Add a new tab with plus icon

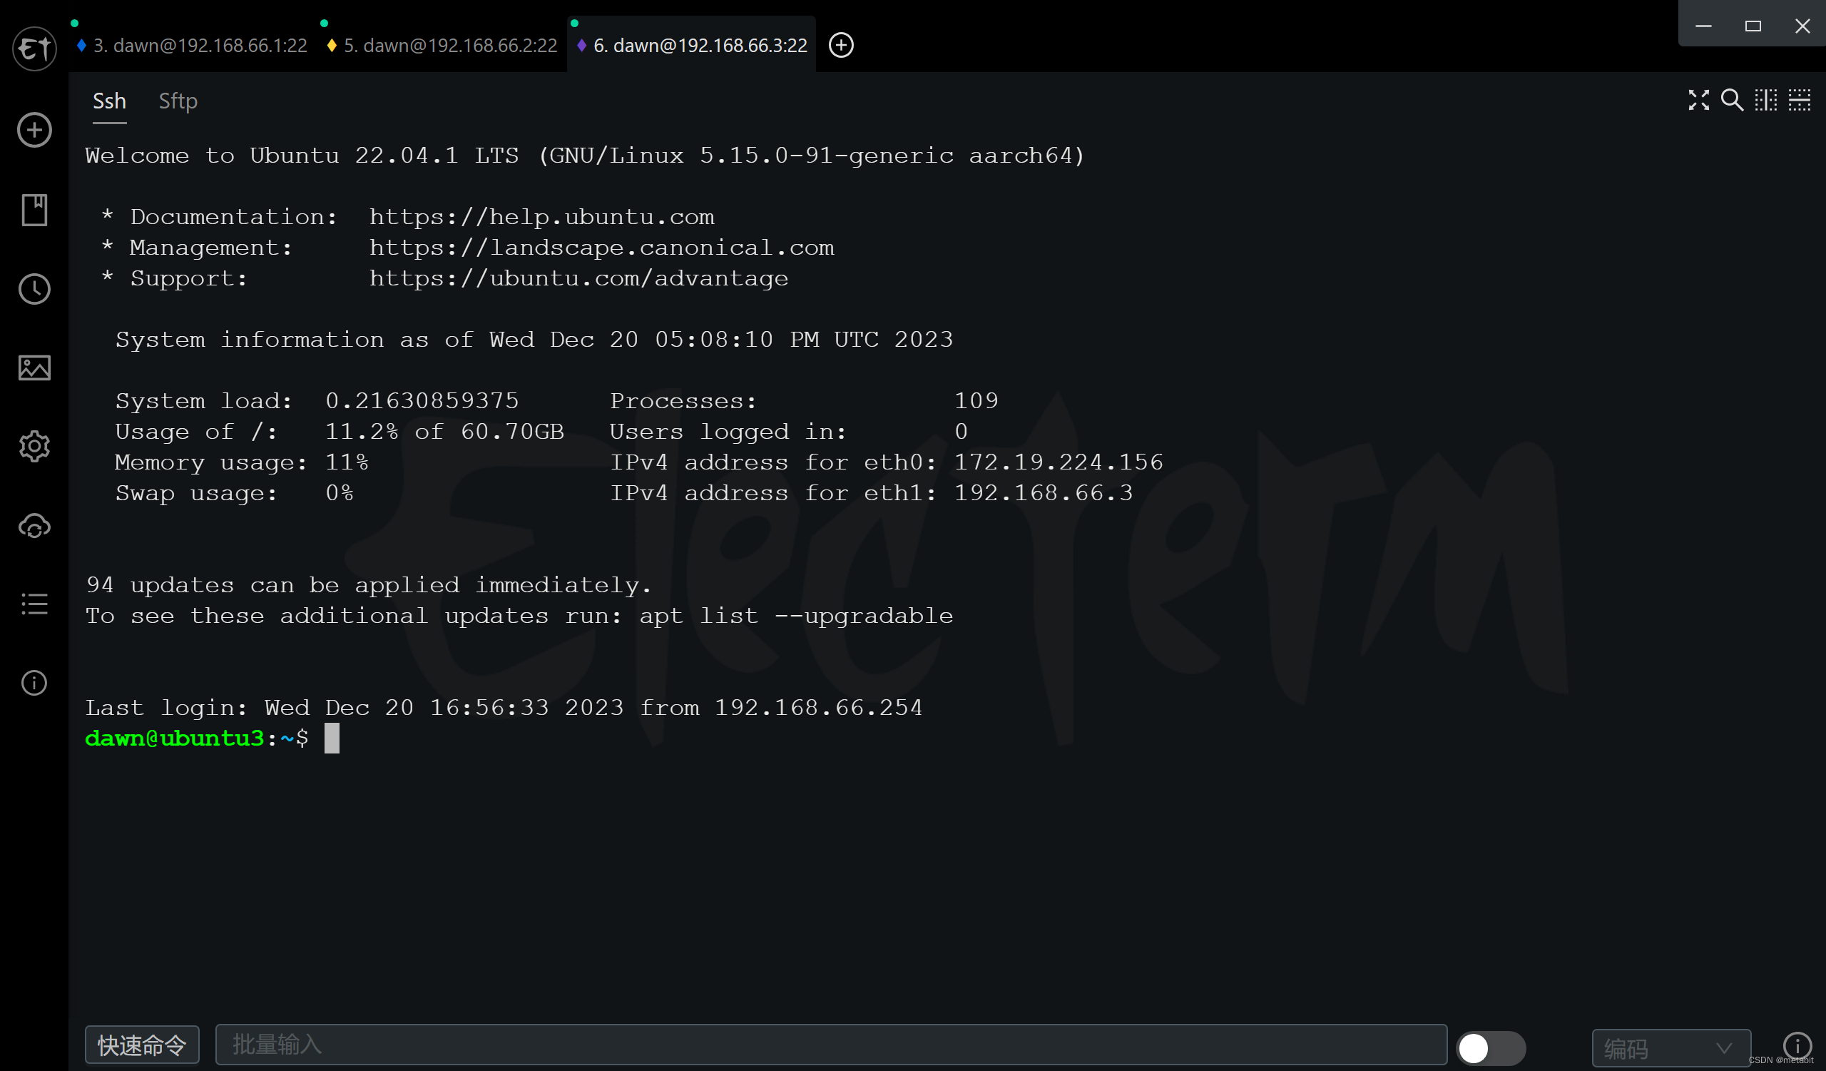[840, 45]
